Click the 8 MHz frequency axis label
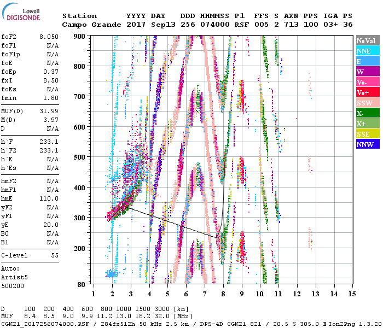 tap(223, 294)
